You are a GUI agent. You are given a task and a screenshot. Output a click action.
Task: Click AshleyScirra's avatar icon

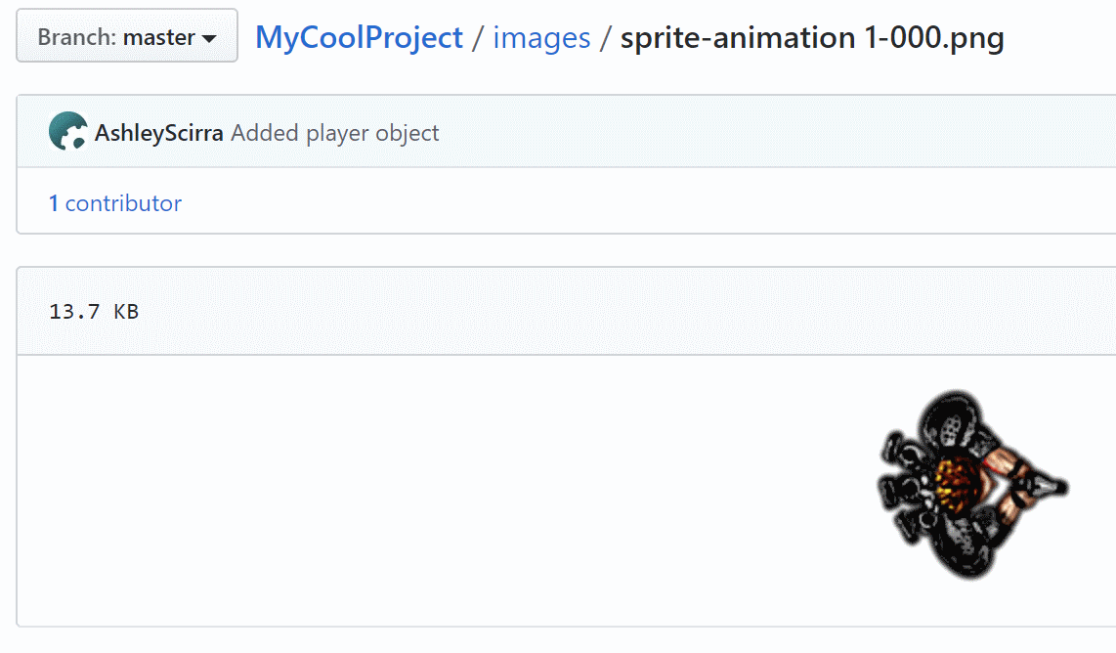pos(67,132)
